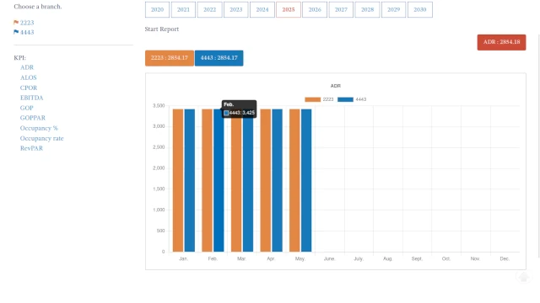Click the orange 2223 : 2854.17 button
540x303 pixels.
point(170,58)
